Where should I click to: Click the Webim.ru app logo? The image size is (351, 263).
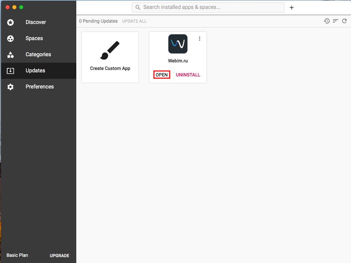178,44
